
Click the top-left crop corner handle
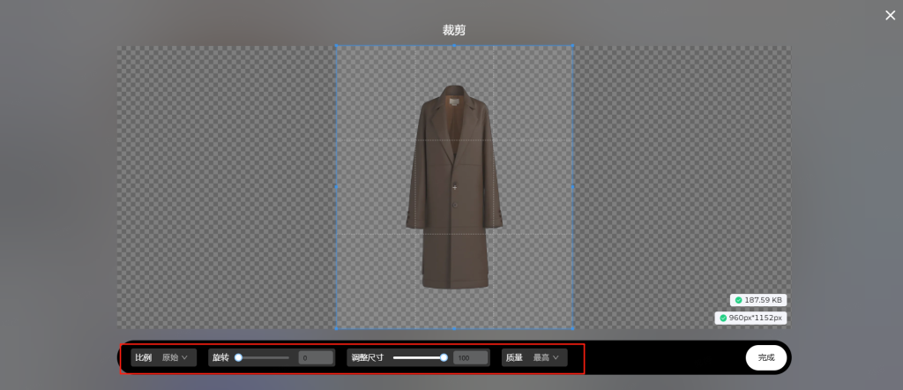[x=336, y=46]
